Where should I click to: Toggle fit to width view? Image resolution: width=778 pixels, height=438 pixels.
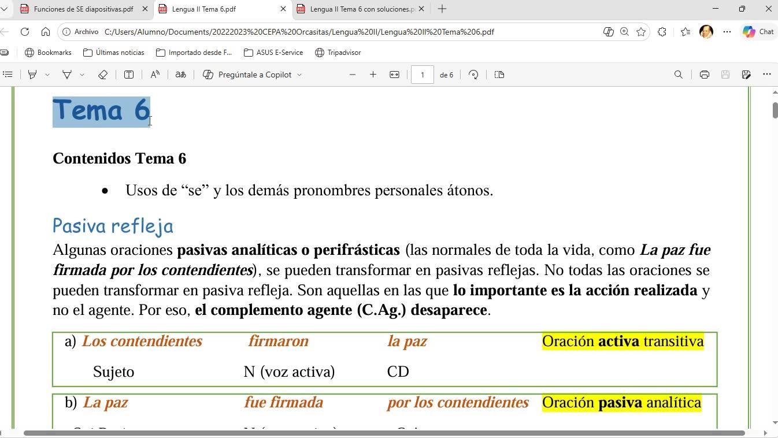click(x=394, y=75)
